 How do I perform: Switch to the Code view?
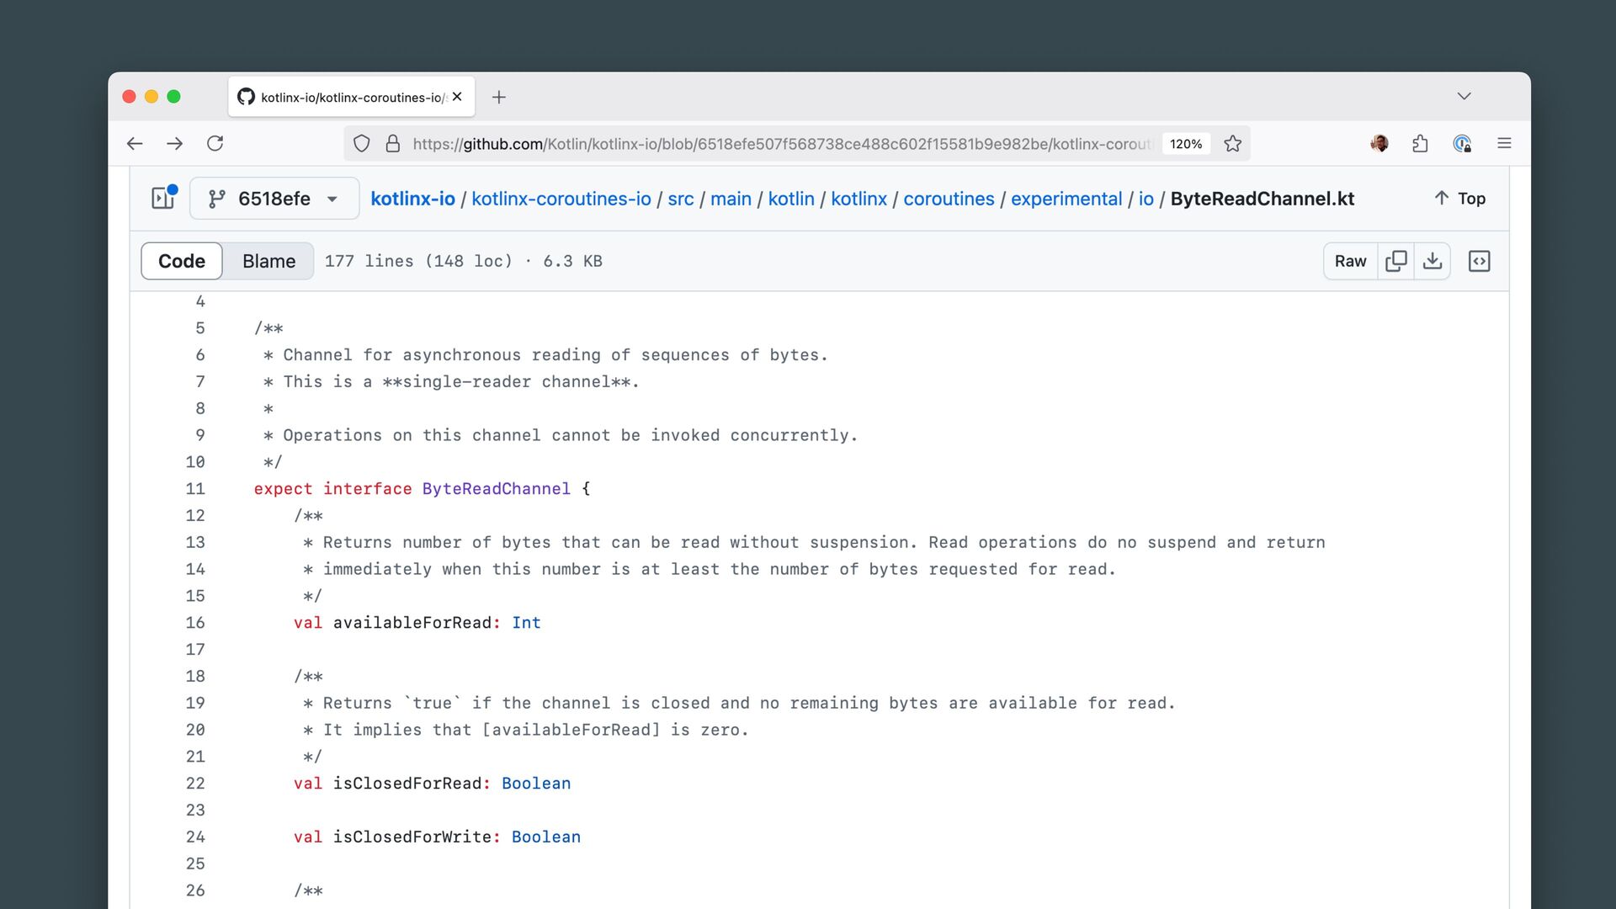tap(182, 261)
